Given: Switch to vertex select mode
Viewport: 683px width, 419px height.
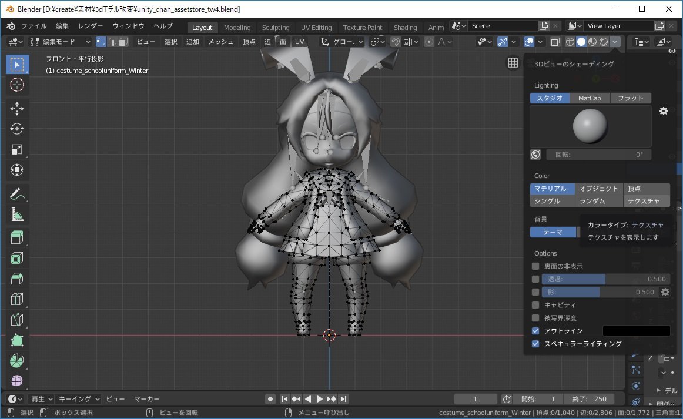Looking at the screenshot, I should click(101, 42).
